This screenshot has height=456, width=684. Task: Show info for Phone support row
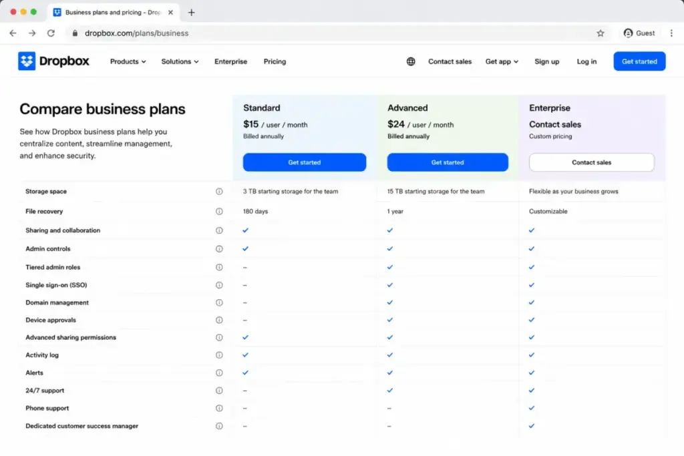[219, 409]
